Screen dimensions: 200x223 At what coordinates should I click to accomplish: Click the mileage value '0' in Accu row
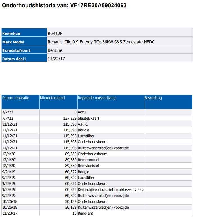coord(76,112)
